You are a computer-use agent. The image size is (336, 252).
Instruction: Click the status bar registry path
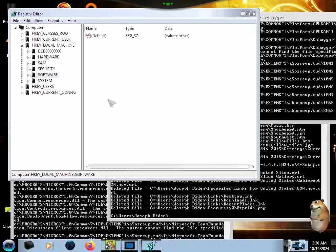[x=53, y=175]
